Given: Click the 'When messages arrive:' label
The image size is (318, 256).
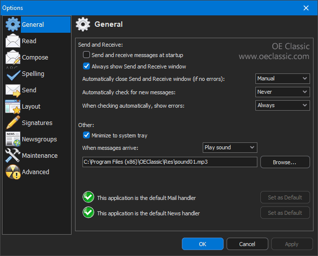Looking at the screenshot, I should coord(110,148).
